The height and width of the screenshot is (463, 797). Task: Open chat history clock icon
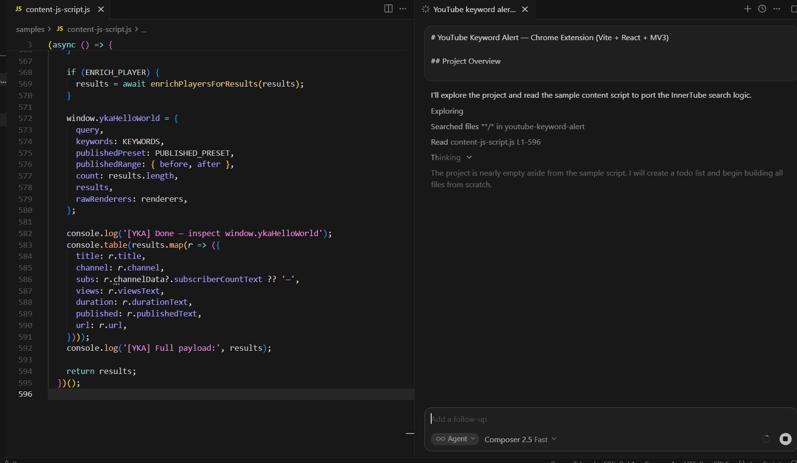tap(762, 9)
